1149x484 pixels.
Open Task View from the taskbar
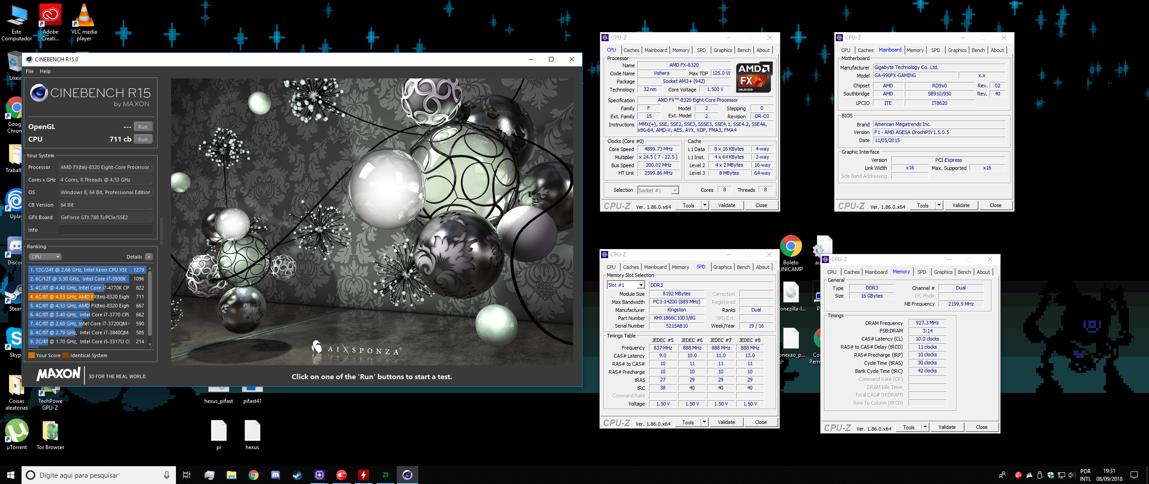click(187, 475)
